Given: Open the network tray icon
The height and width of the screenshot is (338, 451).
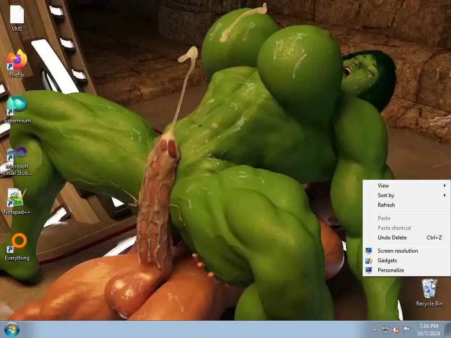Looking at the screenshot, I should (x=385, y=330).
